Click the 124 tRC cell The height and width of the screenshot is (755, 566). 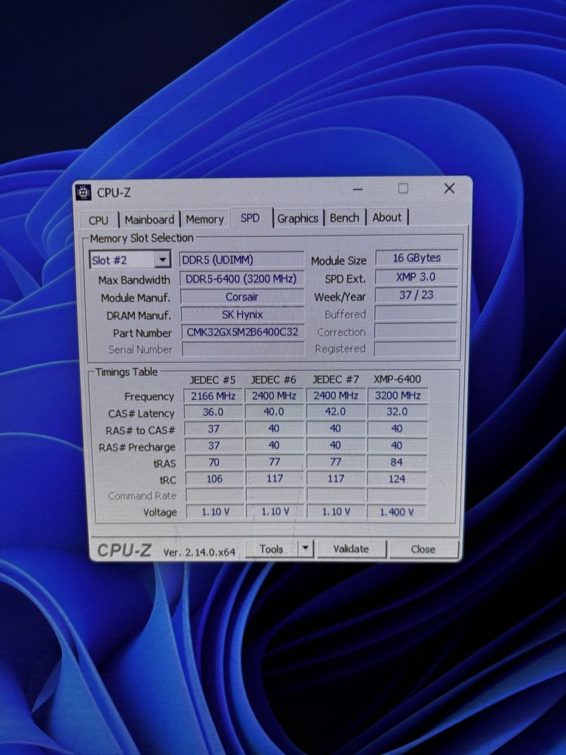(x=397, y=479)
